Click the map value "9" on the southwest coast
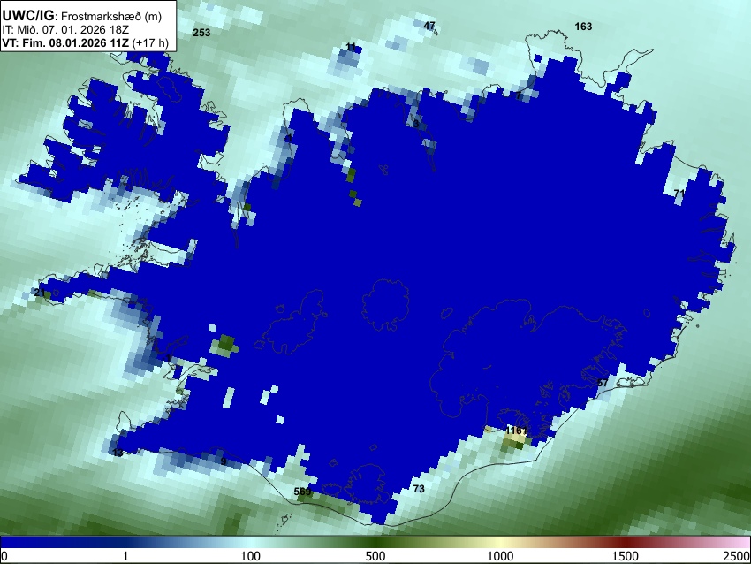 click(x=224, y=461)
